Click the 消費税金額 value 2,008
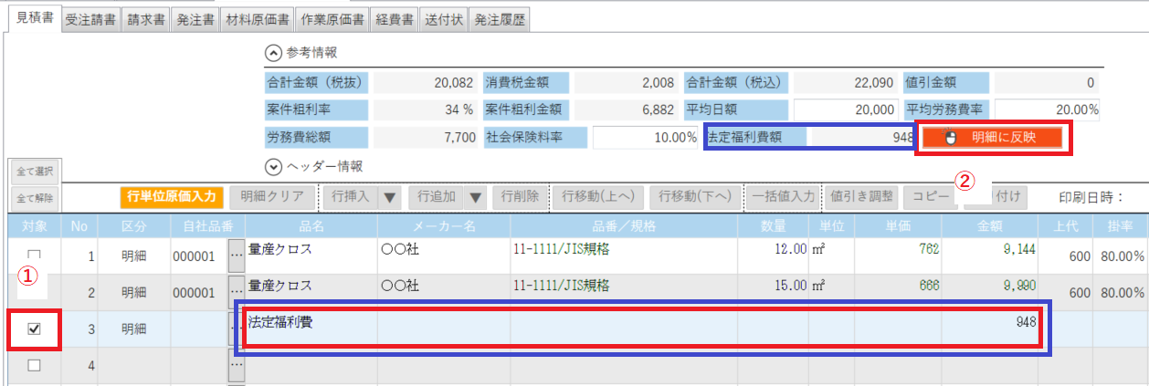Screen dimensions: 1149x386 coord(626,82)
